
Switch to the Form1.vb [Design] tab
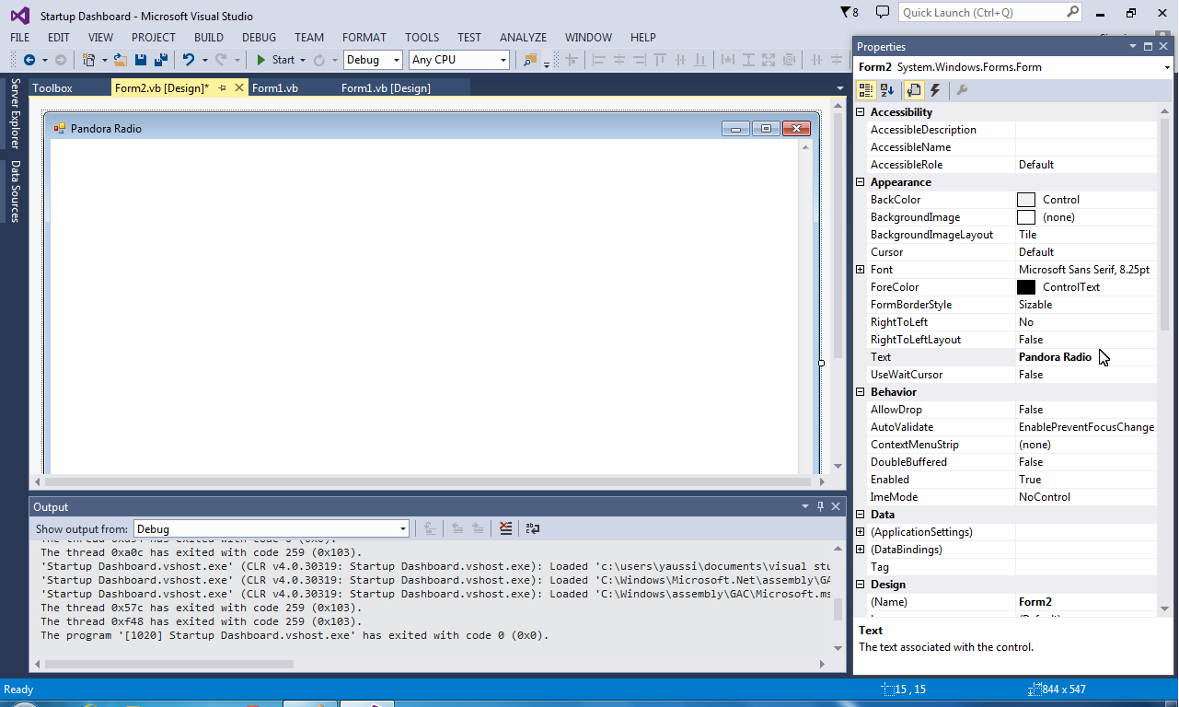click(x=386, y=87)
